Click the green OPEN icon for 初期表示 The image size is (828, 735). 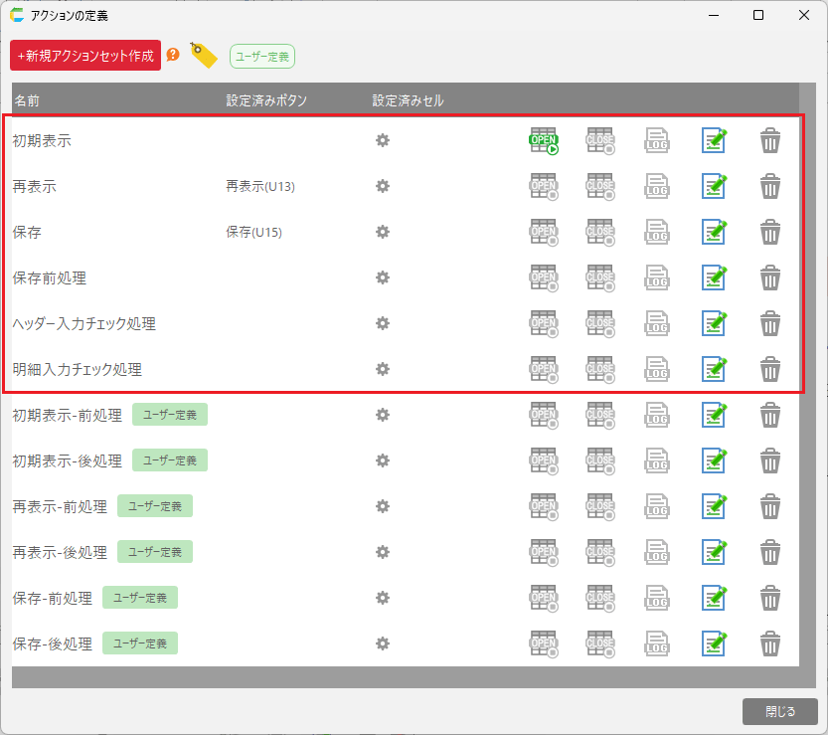[543, 141]
